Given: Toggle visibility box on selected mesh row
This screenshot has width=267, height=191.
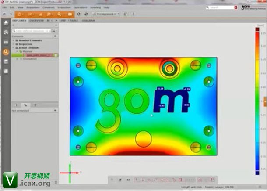Looking at the screenshot, I should click(x=56, y=55).
